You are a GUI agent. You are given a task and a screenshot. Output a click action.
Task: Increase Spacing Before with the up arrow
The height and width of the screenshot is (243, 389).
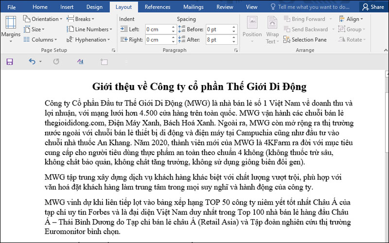click(x=234, y=27)
